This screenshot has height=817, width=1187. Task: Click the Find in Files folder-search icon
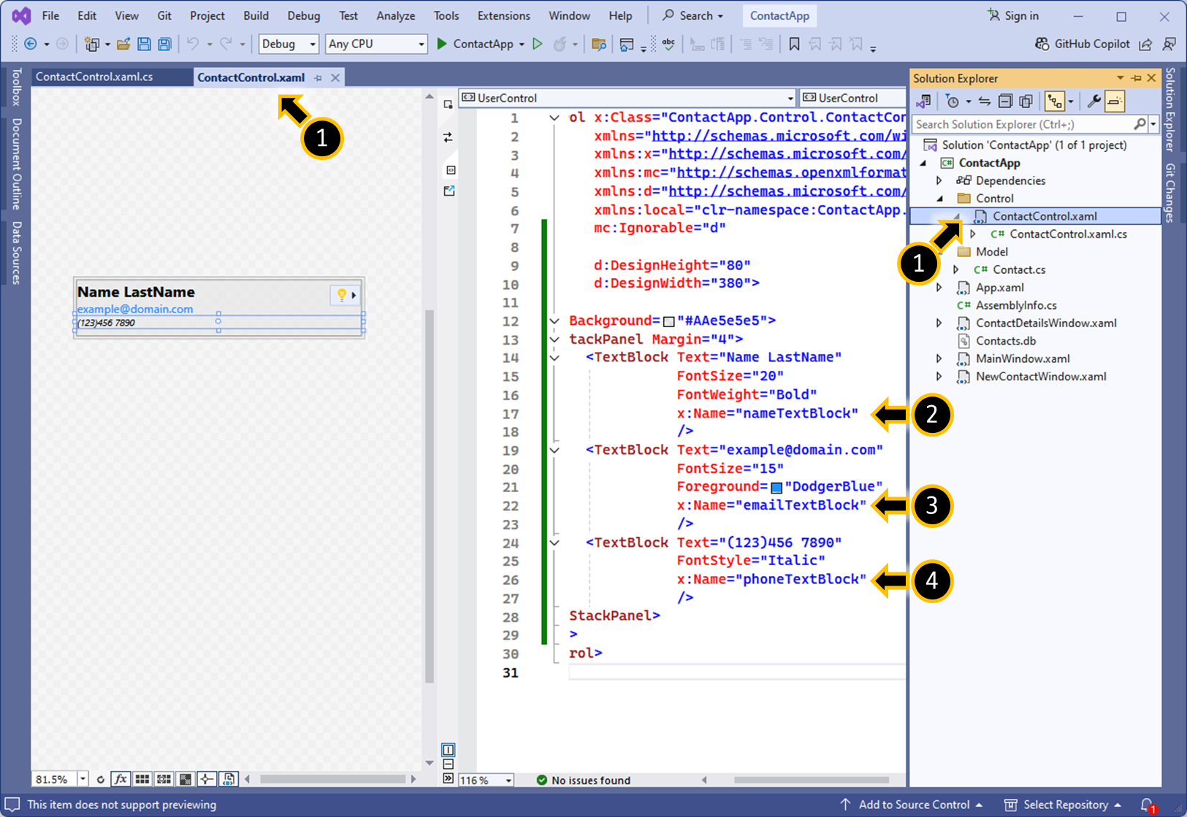tap(599, 44)
